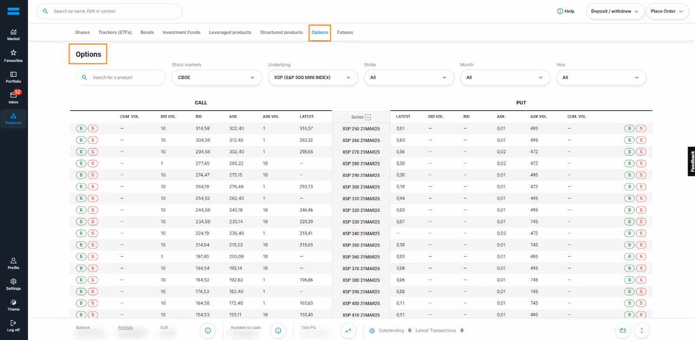Click the Help info icon

coord(560,11)
